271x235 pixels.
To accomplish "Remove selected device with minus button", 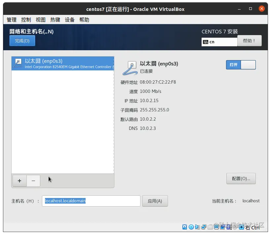I will coord(33,181).
